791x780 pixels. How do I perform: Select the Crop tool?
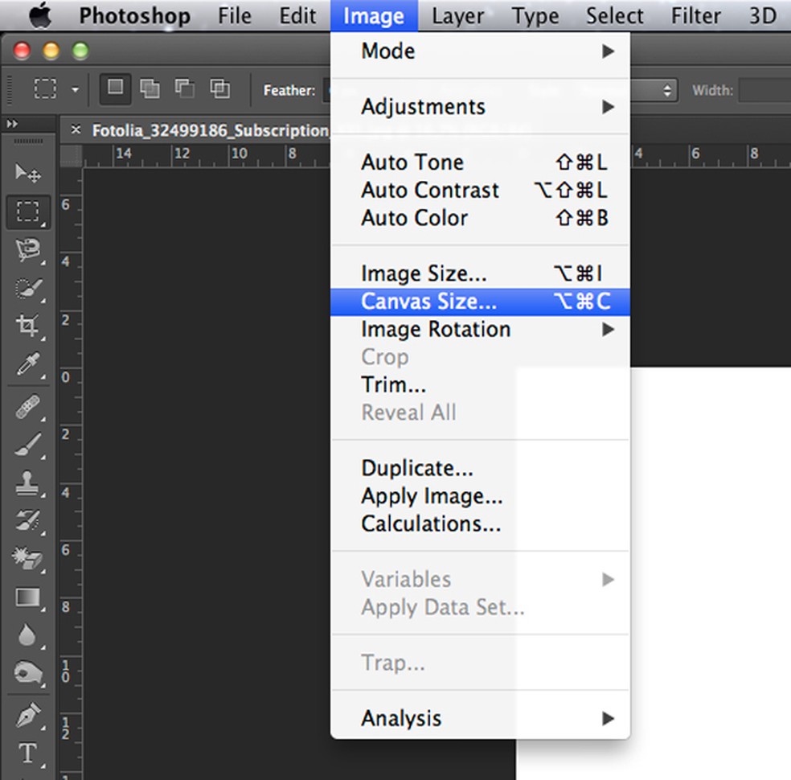(28, 326)
